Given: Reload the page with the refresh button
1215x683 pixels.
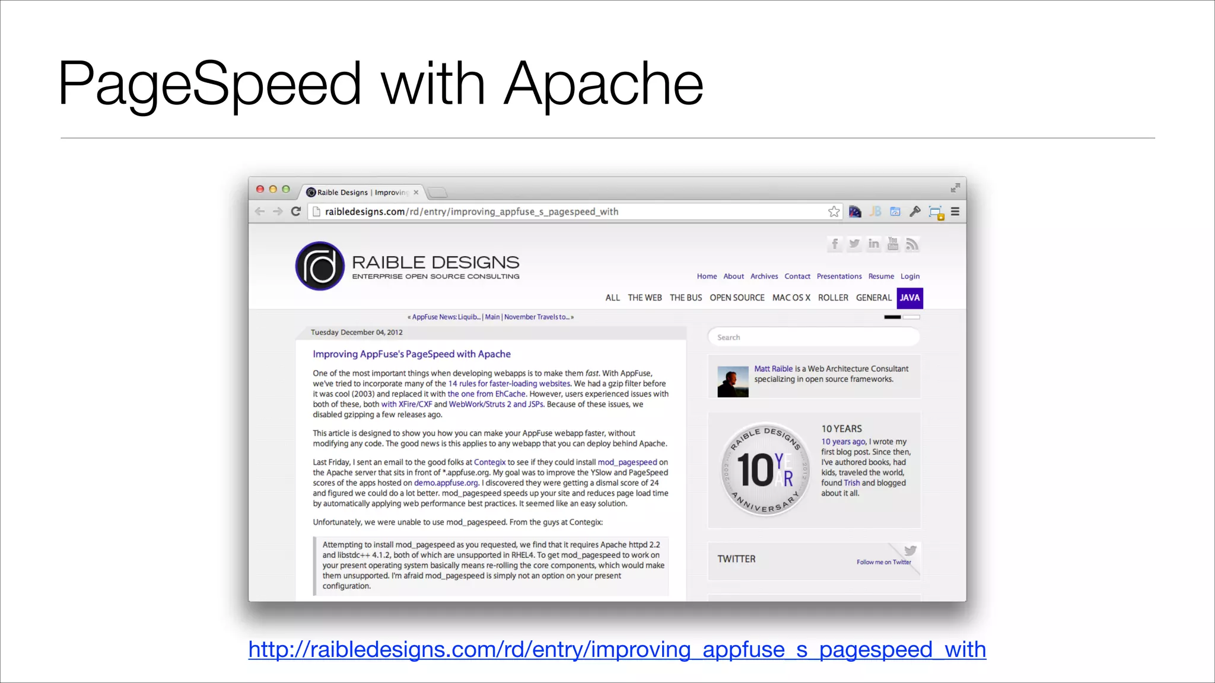Looking at the screenshot, I should 296,212.
